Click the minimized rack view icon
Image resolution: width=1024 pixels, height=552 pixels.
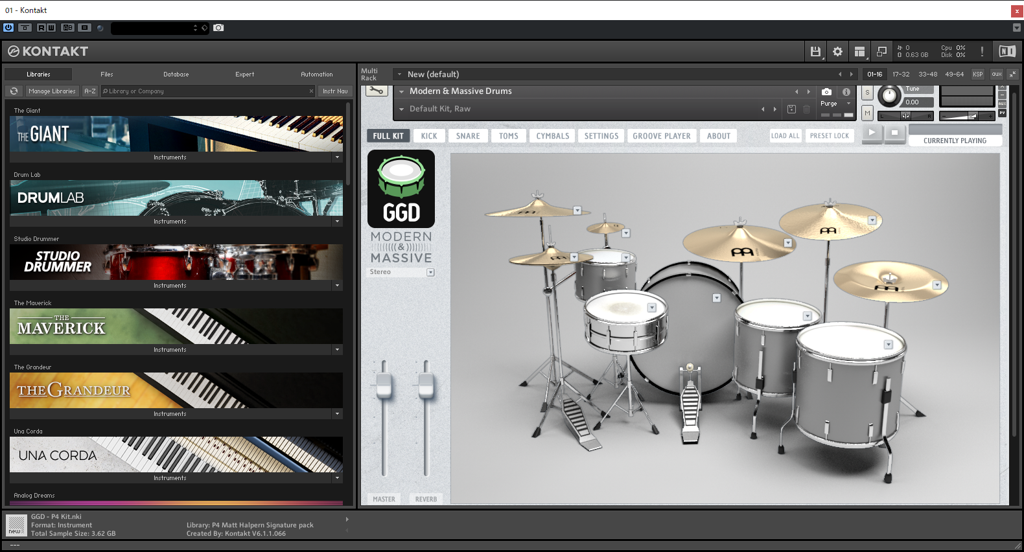[x=881, y=51]
